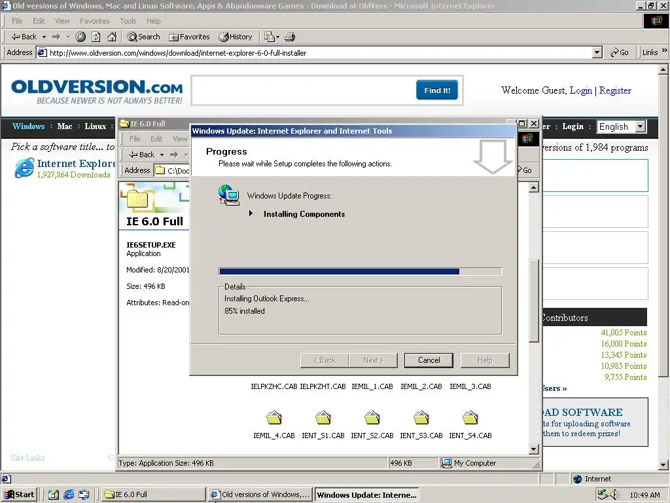
Task: Select the IENT_S1.CAB file icon
Action: 323,418
